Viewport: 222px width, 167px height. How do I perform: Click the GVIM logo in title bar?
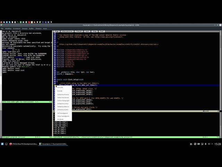tap(1, 25)
